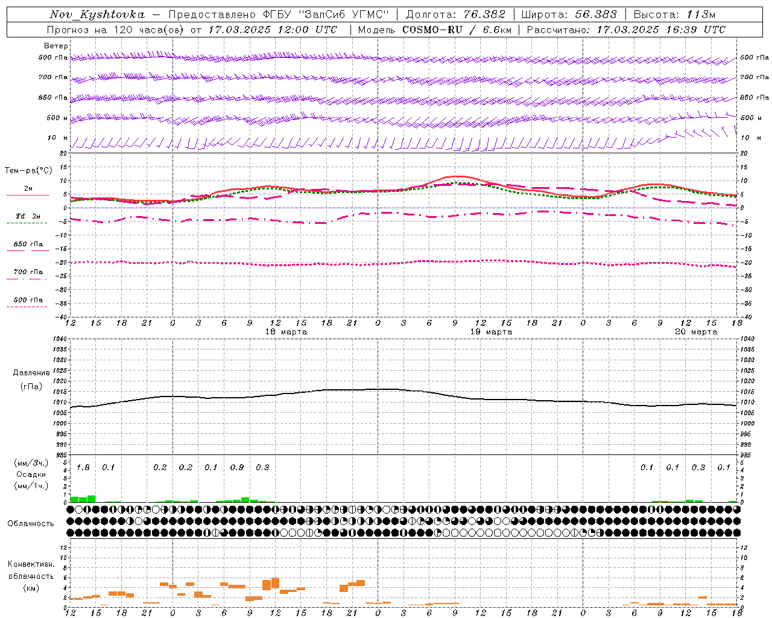Click the 'Высота: 113м' value
This screenshot has width=772, height=618.
pos(674,14)
